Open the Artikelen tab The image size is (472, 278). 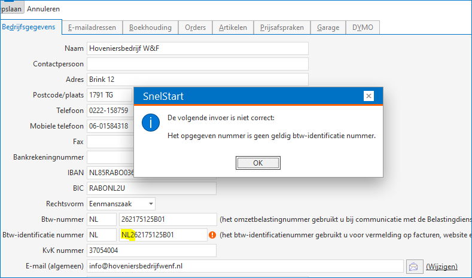[x=233, y=28]
